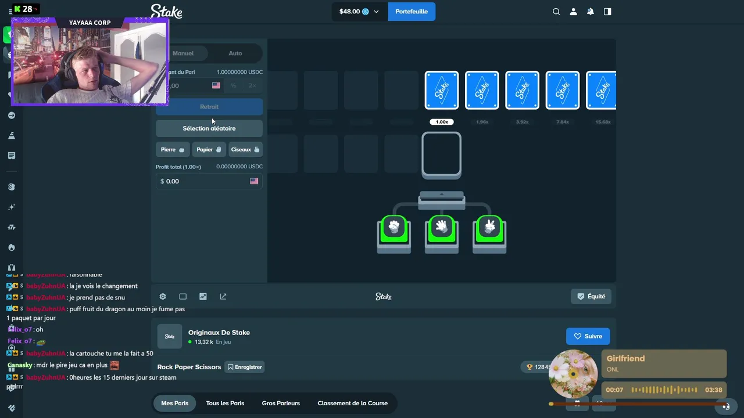
Task: Click Originaux De Stake logo thumbnail
Action: click(170, 337)
